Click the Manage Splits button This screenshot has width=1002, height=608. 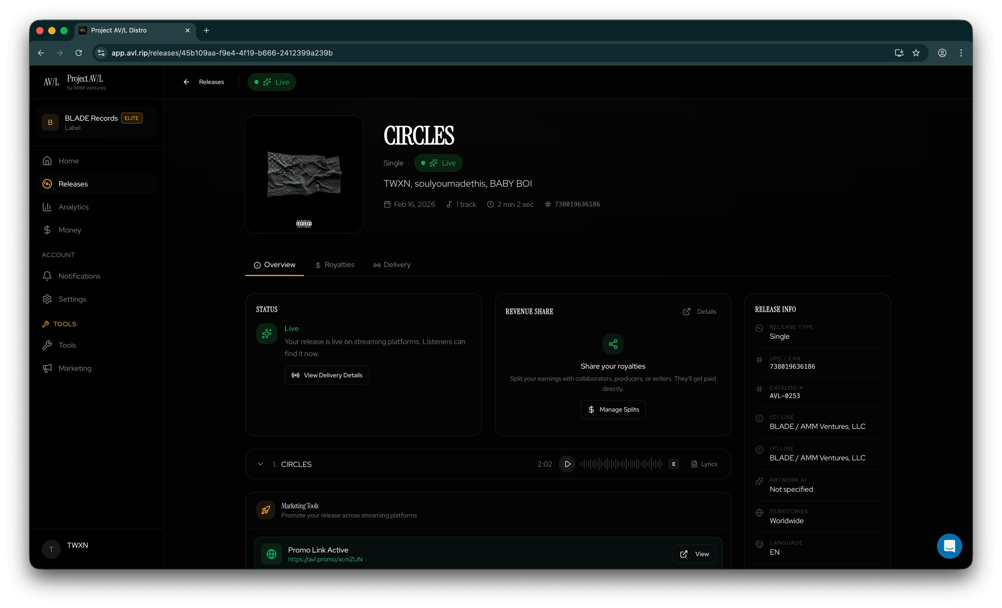[613, 410]
